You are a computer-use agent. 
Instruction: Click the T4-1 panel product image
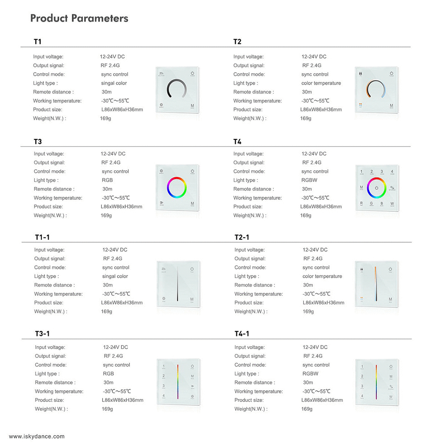[x=377, y=383]
